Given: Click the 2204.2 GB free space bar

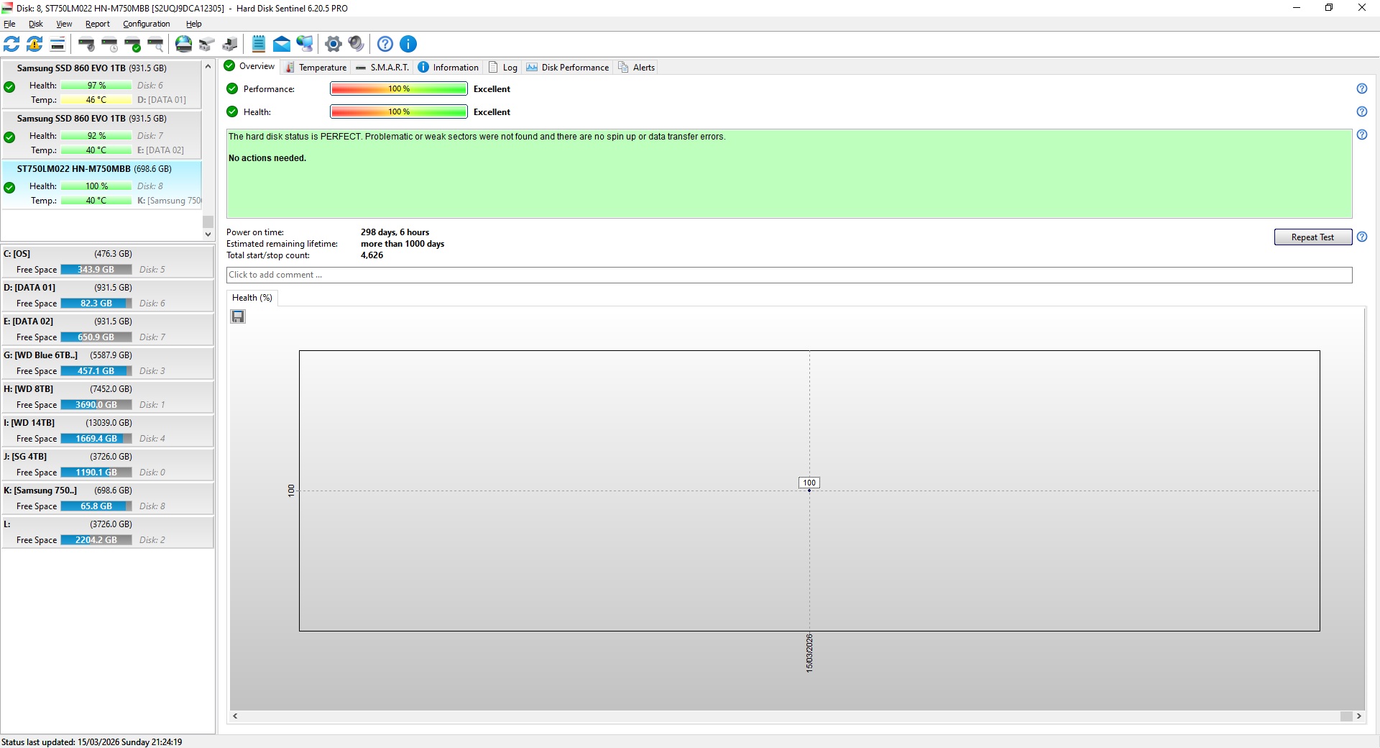Looking at the screenshot, I should point(96,540).
